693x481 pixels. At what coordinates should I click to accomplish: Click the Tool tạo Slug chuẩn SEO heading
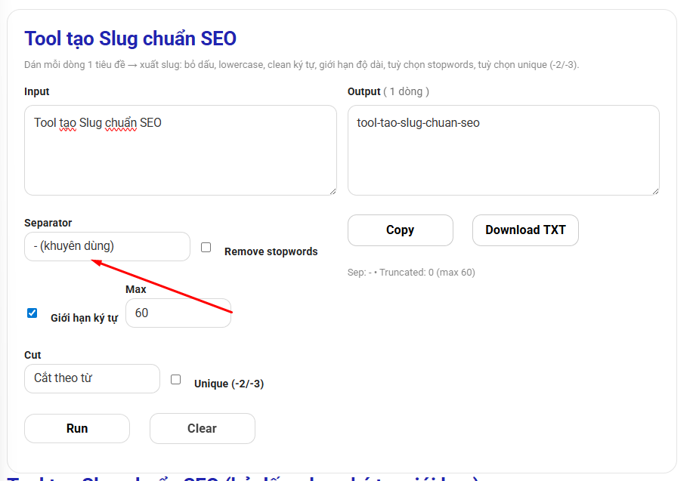click(131, 39)
